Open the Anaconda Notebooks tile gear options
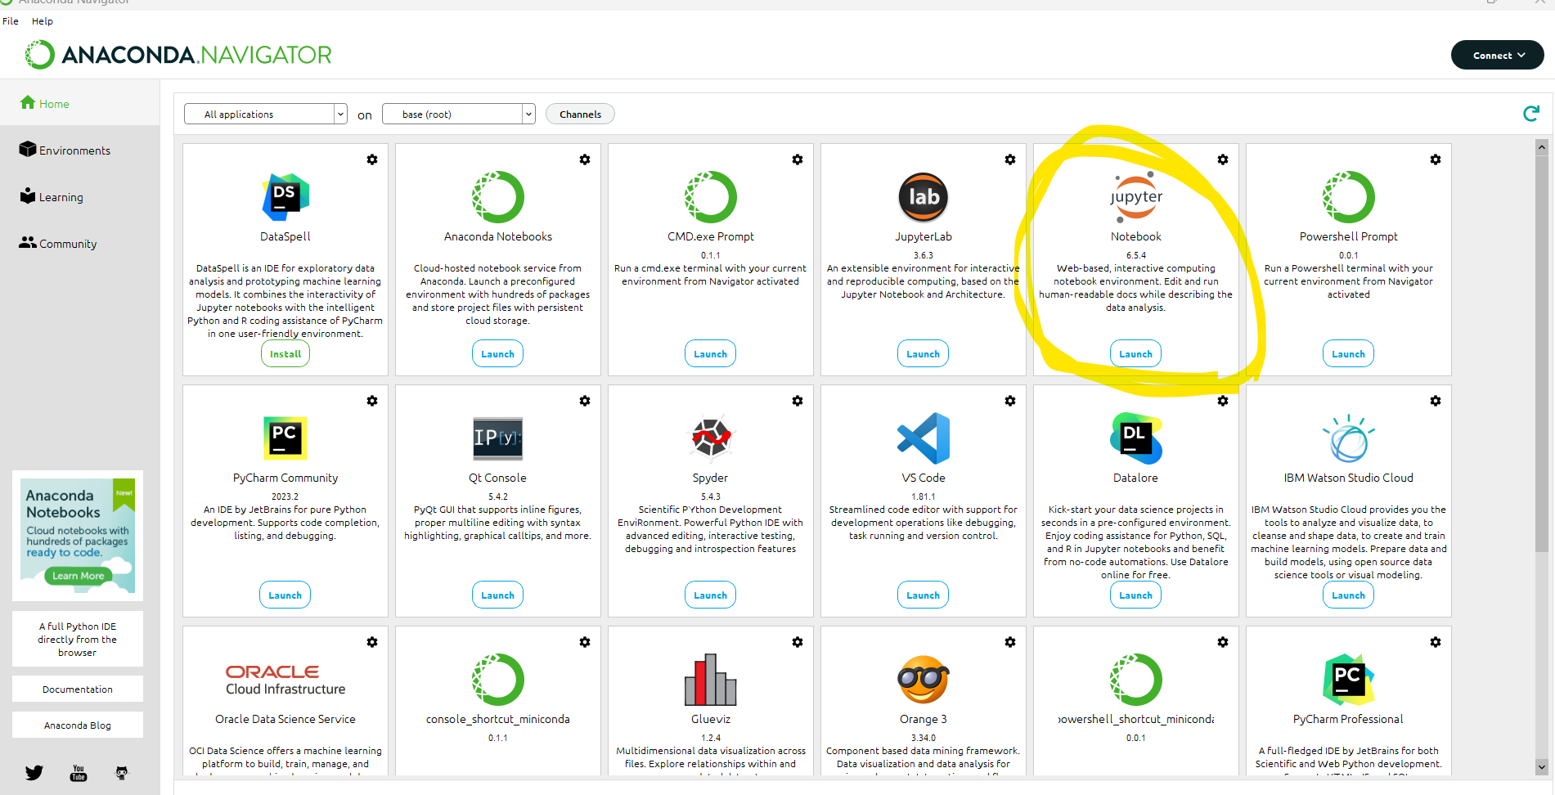This screenshot has width=1555, height=795. pyautogui.click(x=585, y=159)
